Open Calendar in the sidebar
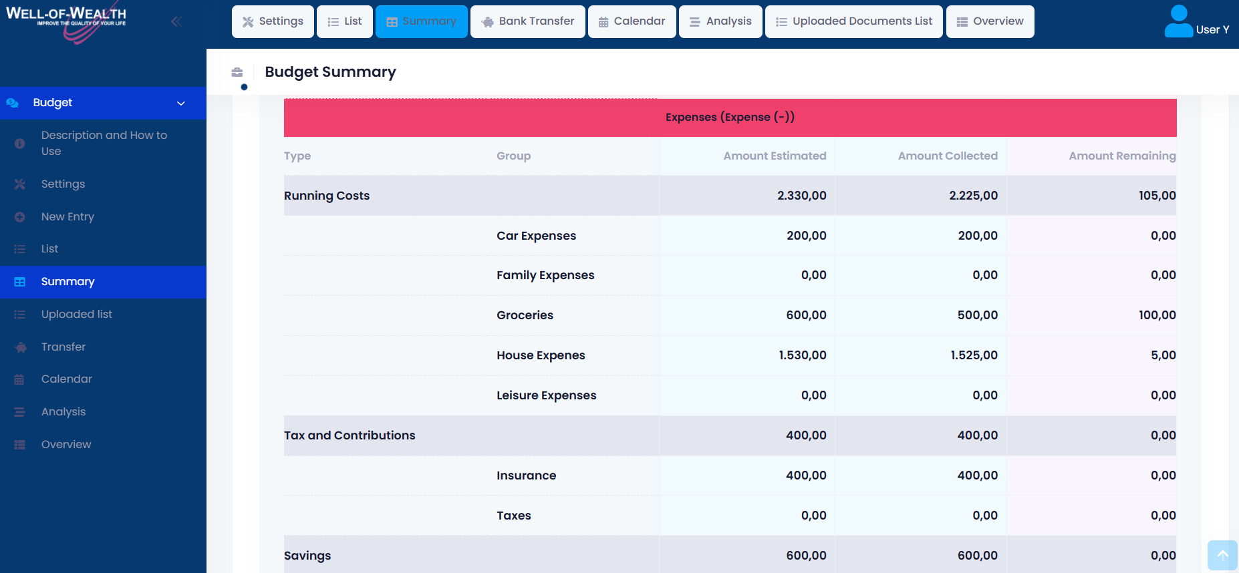The image size is (1239, 573). [x=103, y=379]
